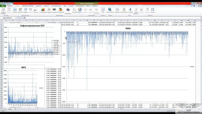202x114 pixels.
Task: Open Excel help (blue question mark)
Action: (194, 6)
